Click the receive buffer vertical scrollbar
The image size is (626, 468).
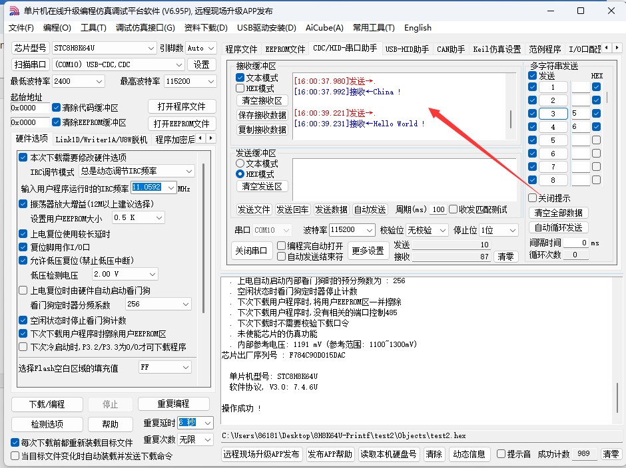[511, 119]
